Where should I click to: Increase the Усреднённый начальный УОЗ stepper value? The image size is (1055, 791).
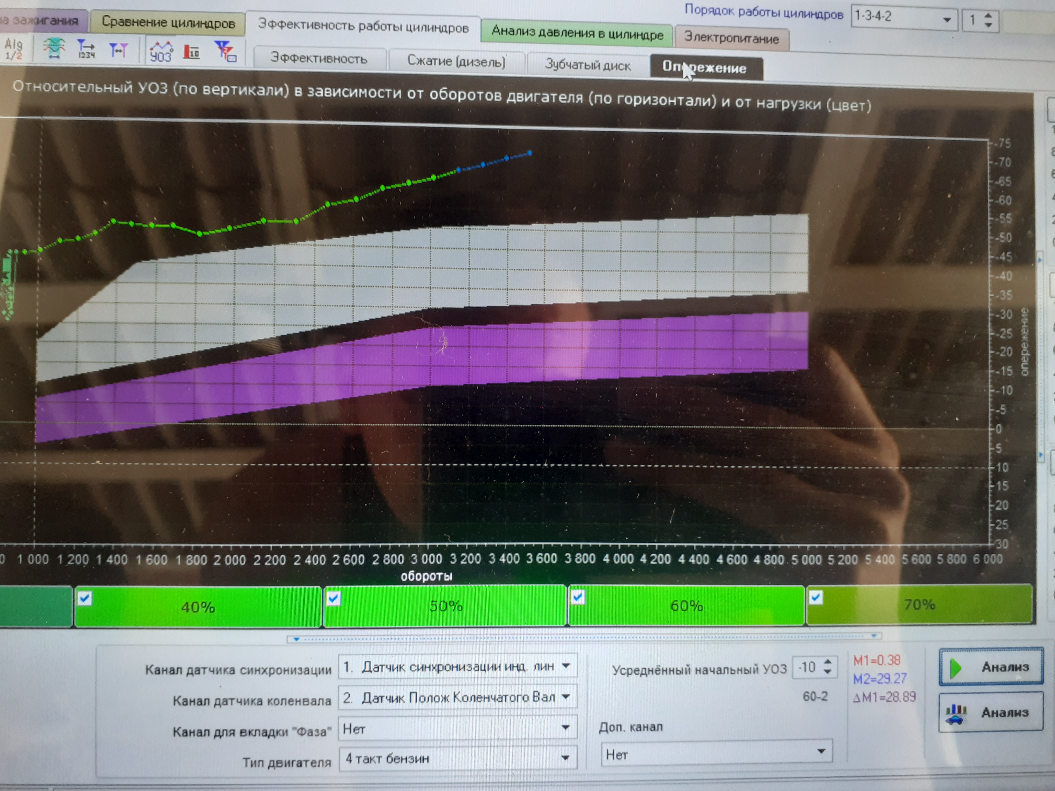pyautogui.click(x=828, y=662)
